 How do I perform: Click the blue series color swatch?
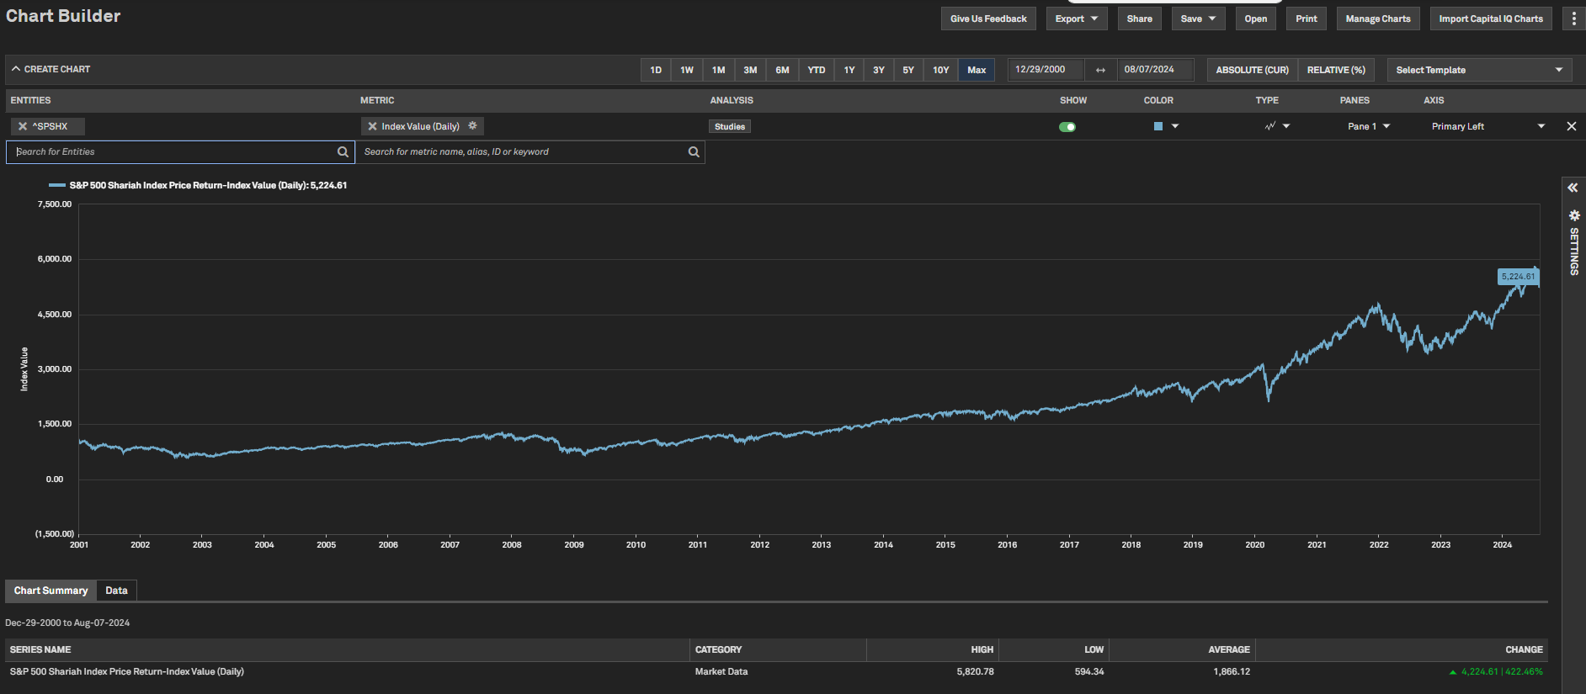pyautogui.click(x=1158, y=126)
